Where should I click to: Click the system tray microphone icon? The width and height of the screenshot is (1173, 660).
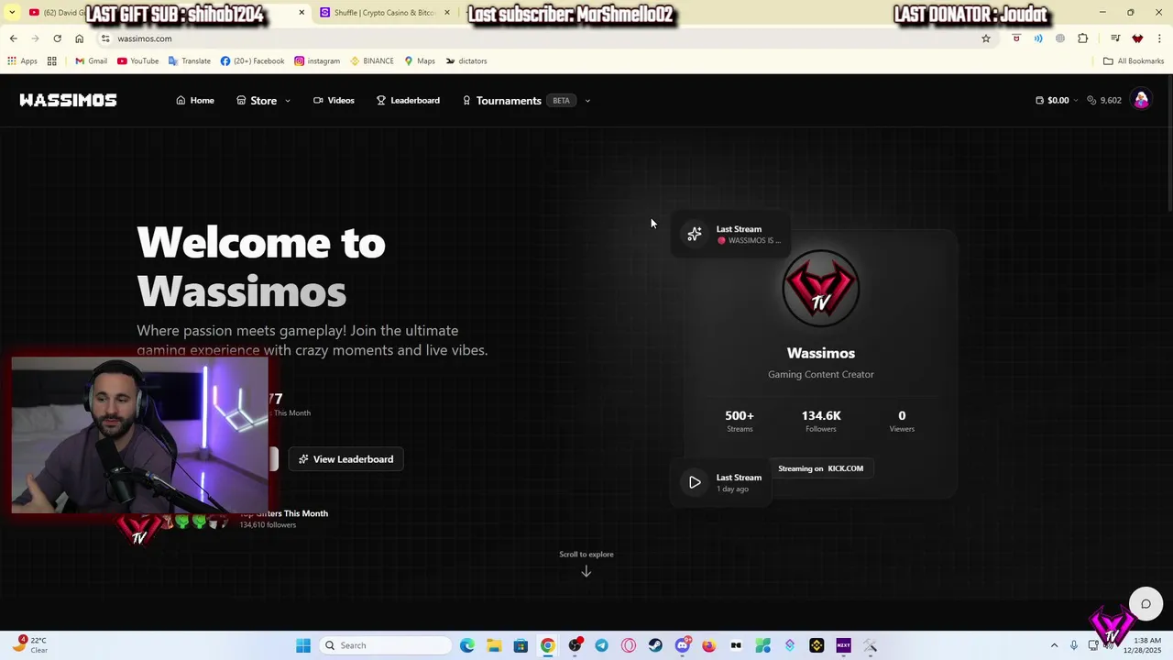1074,645
